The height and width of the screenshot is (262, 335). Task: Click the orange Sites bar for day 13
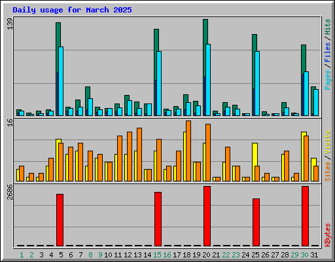pos(139,155)
